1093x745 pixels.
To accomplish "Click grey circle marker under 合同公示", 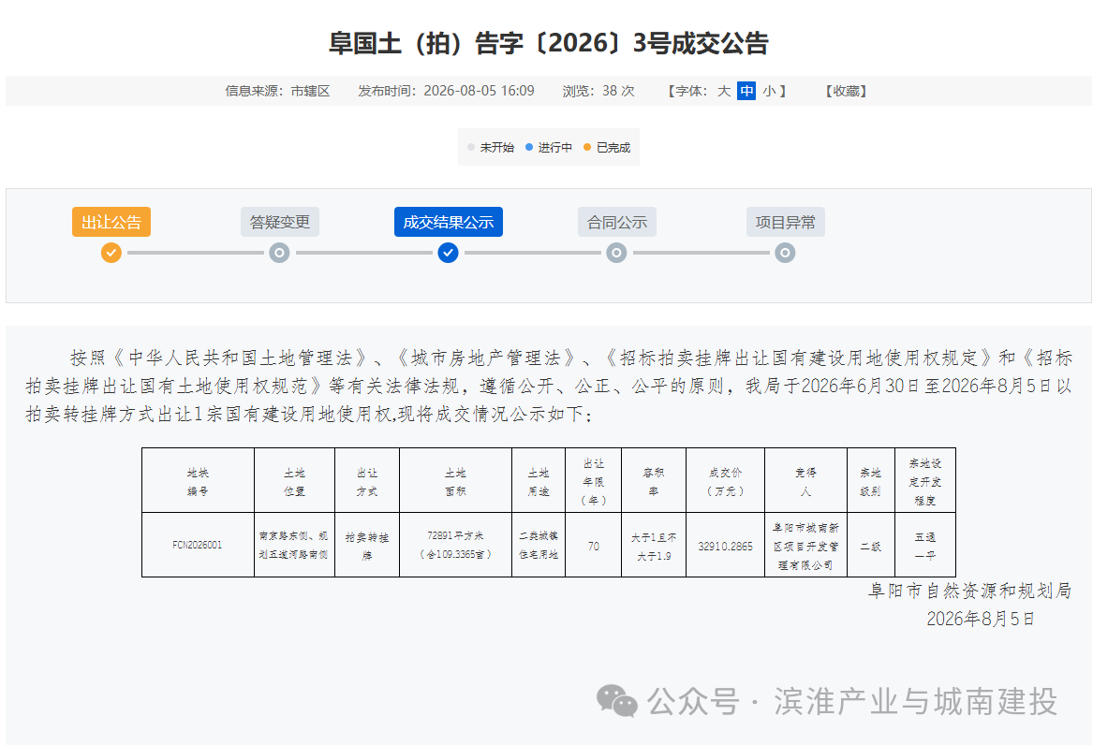I will pyautogui.click(x=616, y=253).
